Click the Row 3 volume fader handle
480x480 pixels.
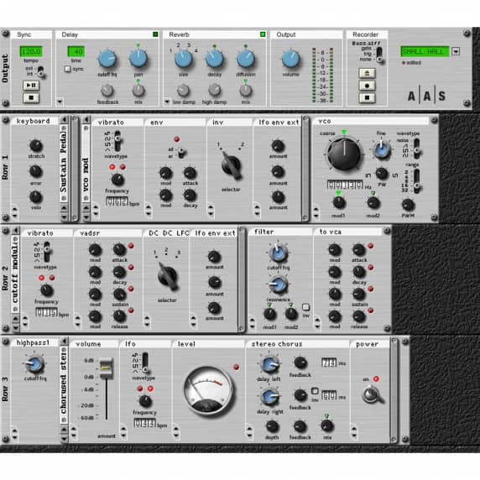(x=107, y=368)
